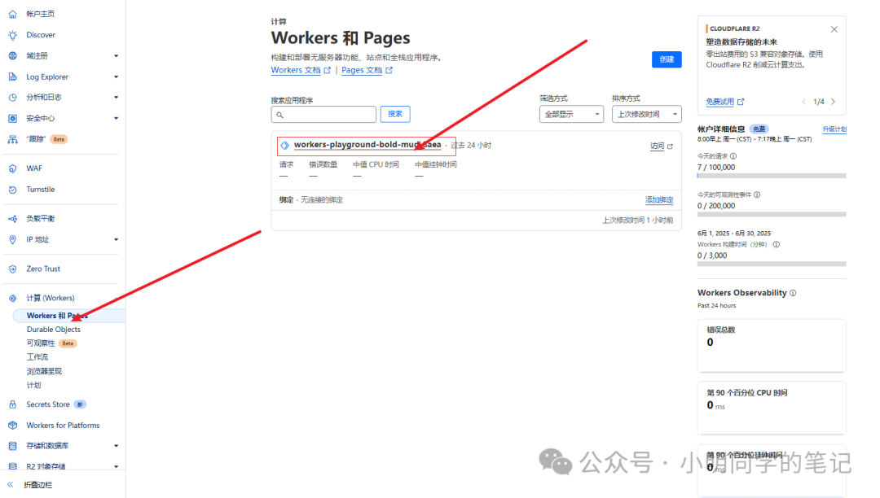Click the 存储和数据库 database icon
The width and height of the screenshot is (880, 498).
pyautogui.click(x=12, y=446)
